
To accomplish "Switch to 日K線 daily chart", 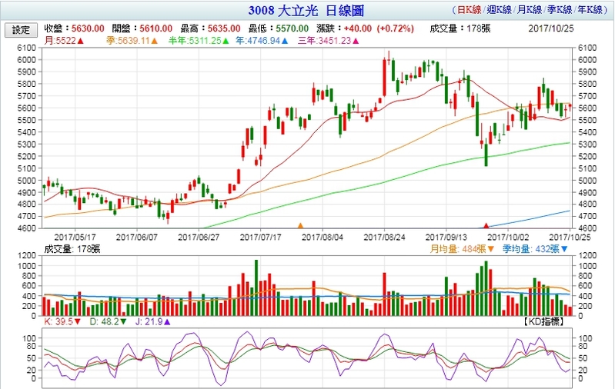I will point(471,10).
